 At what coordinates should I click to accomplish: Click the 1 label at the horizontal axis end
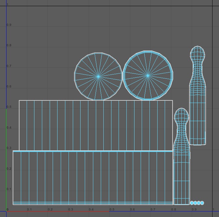pyautogui.click(x=213, y=210)
